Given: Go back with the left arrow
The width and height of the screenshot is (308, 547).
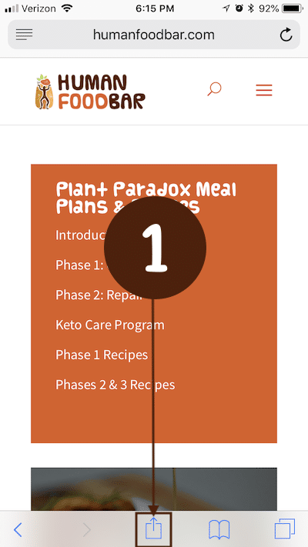Looking at the screenshot, I should coord(18,530).
